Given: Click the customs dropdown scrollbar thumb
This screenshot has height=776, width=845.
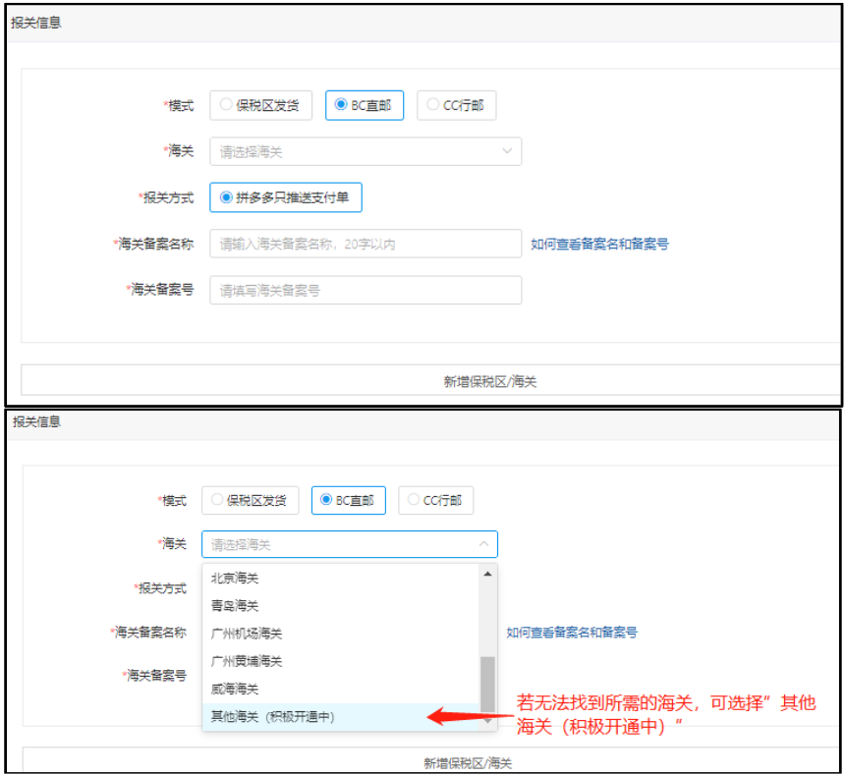Looking at the screenshot, I should coord(487,683).
